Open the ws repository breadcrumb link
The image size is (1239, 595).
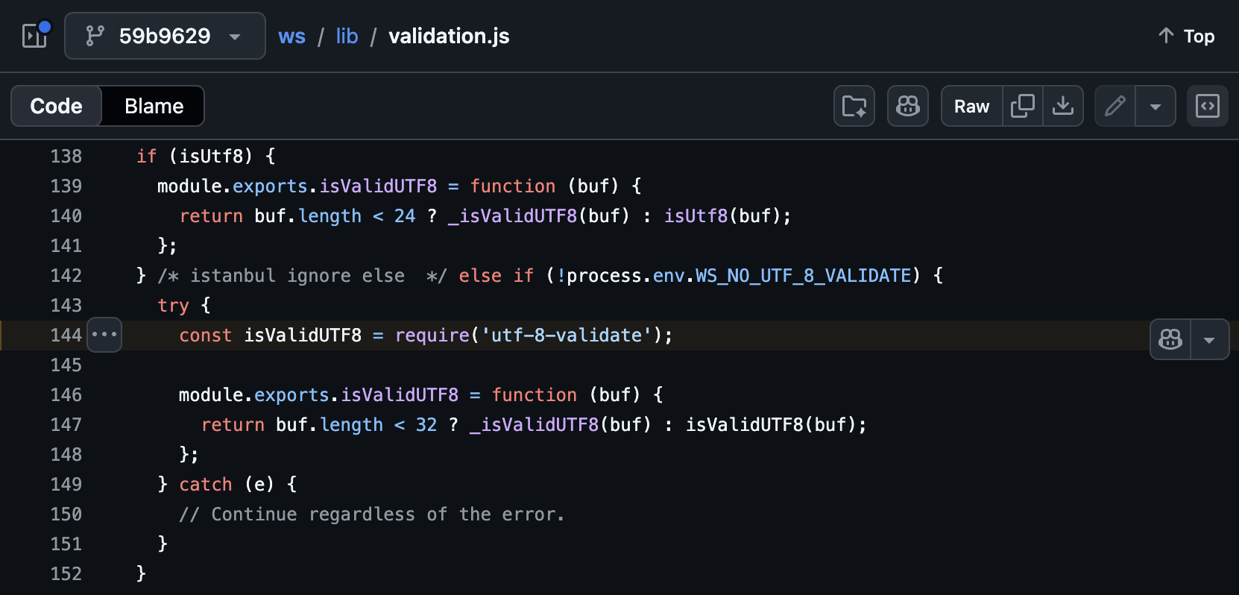point(291,36)
